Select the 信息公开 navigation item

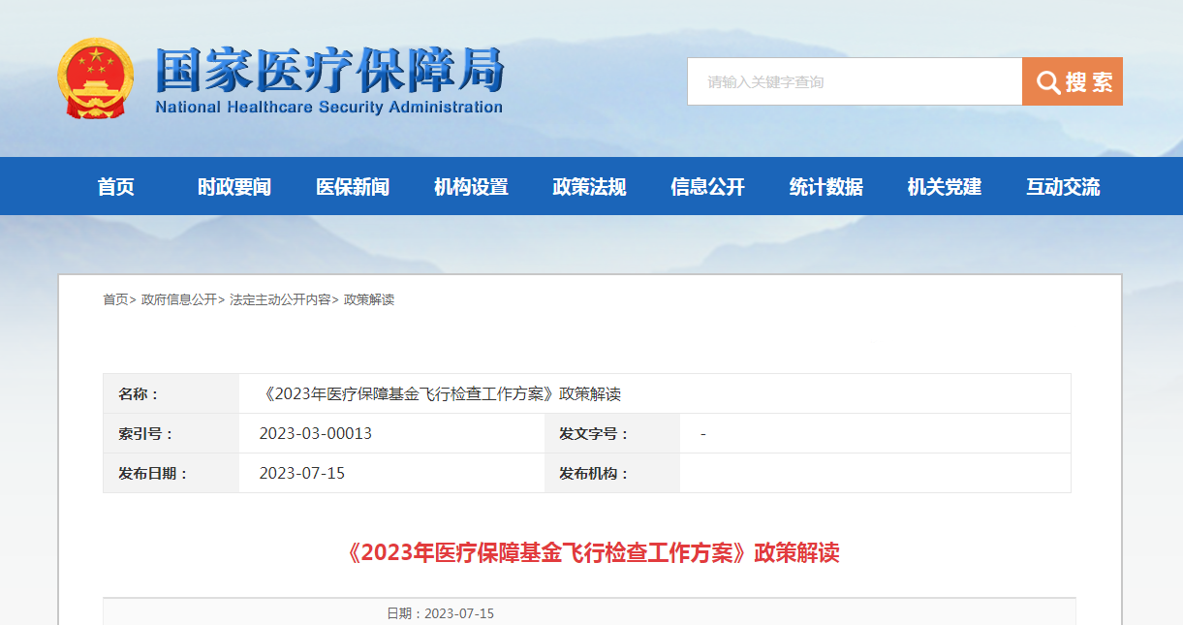(707, 187)
